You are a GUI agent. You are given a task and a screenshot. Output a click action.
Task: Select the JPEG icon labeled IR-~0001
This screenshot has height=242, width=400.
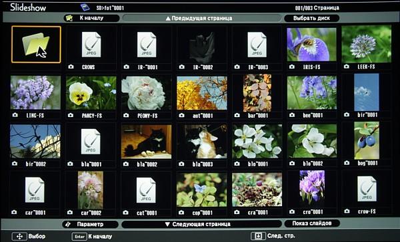(x=147, y=45)
